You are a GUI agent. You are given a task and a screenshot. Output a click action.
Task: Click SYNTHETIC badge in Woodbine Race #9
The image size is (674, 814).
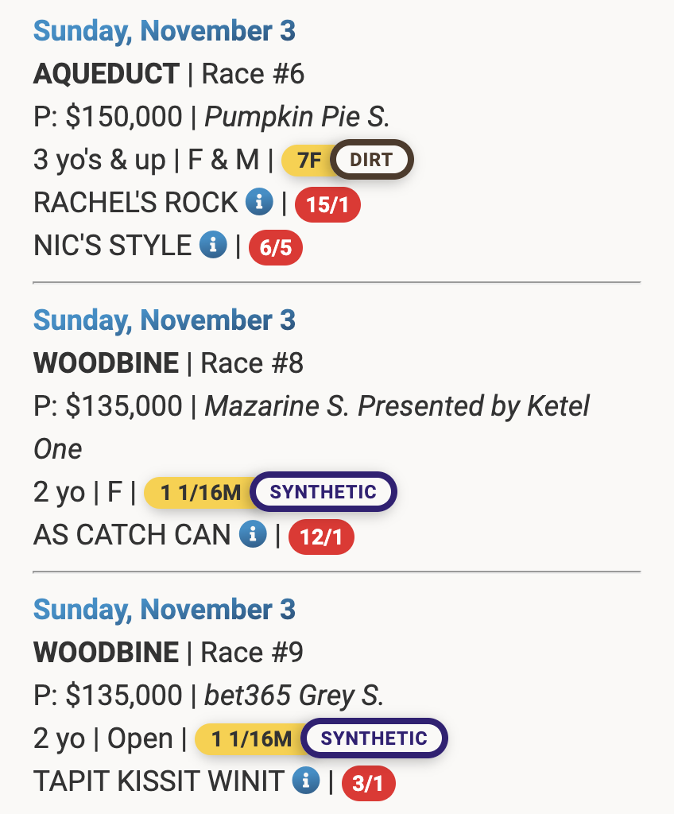pyautogui.click(x=374, y=738)
